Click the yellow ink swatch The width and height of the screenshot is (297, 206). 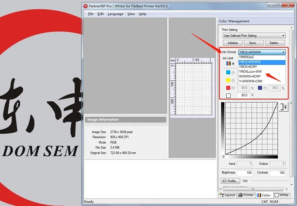point(228,80)
